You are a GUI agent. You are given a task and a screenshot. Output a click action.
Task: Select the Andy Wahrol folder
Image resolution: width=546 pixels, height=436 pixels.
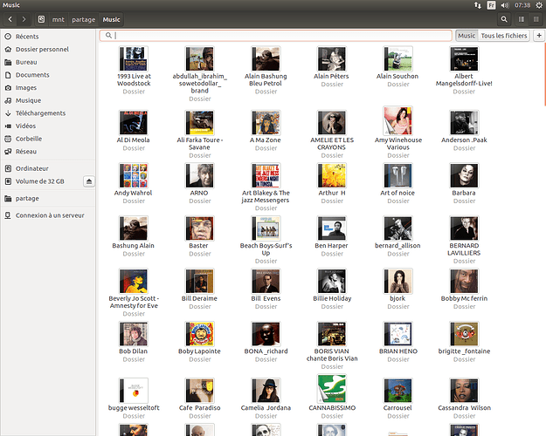(134, 184)
